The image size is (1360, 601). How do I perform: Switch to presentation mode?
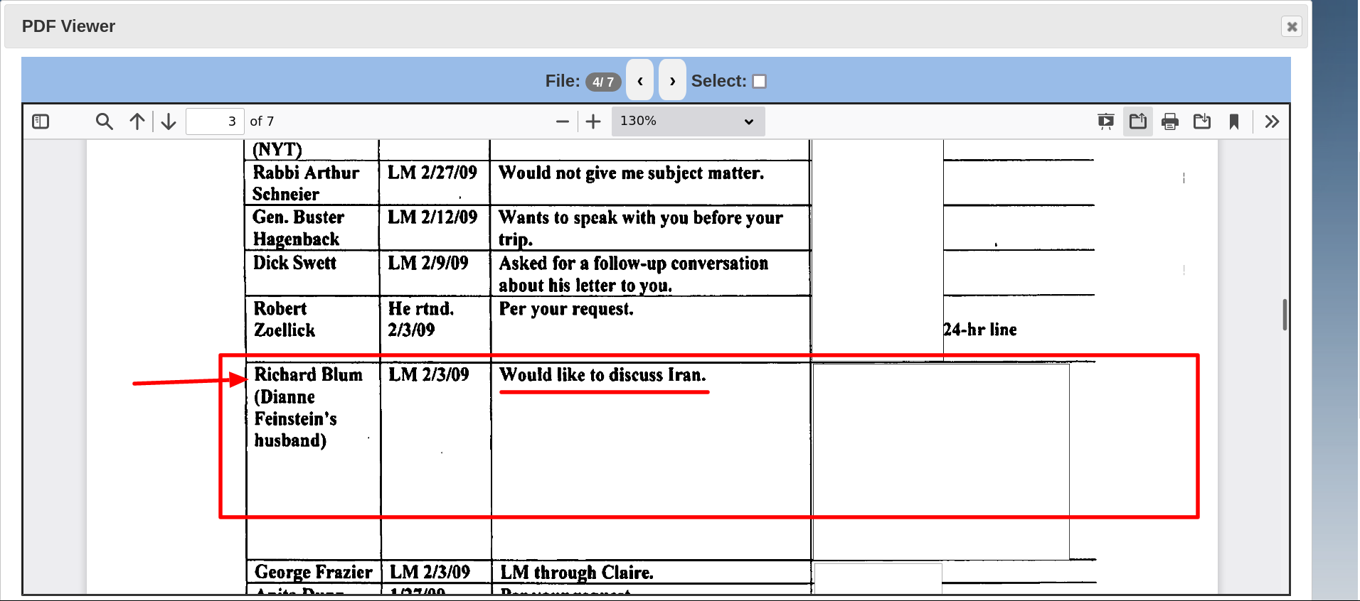pos(1105,121)
